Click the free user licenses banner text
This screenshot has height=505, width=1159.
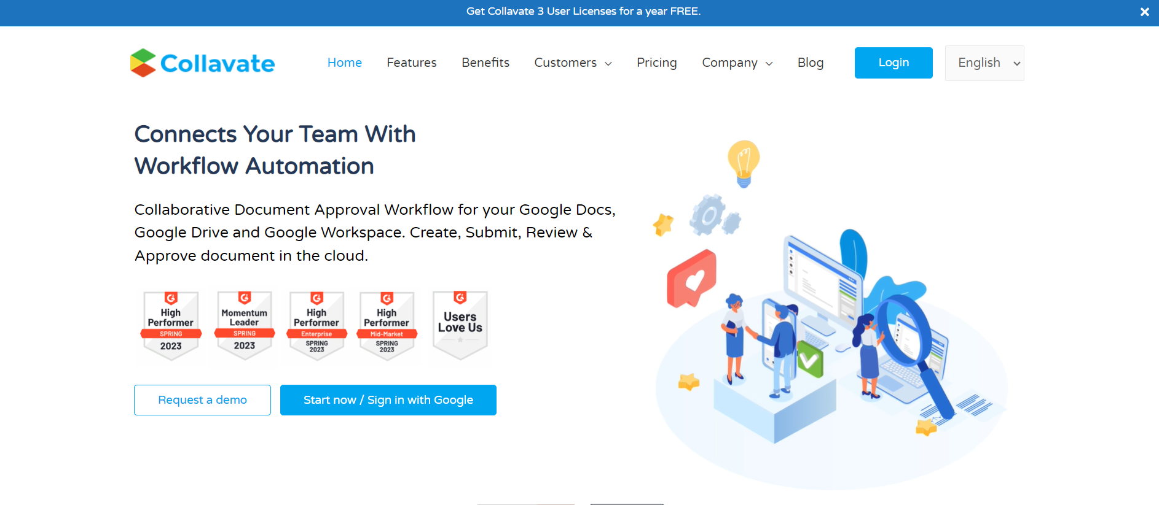[583, 11]
